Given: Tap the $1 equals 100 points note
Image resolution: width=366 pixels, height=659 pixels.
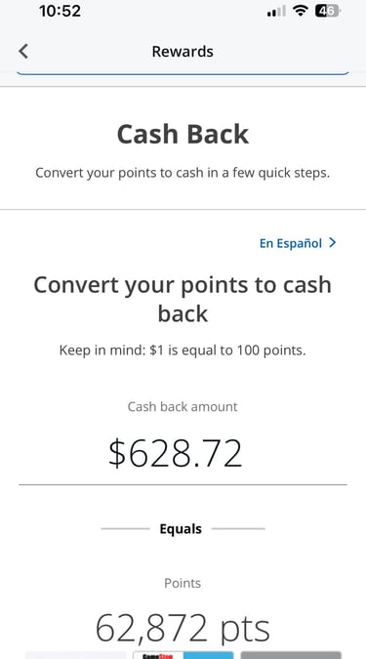Looking at the screenshot, I should coord(183,350).
